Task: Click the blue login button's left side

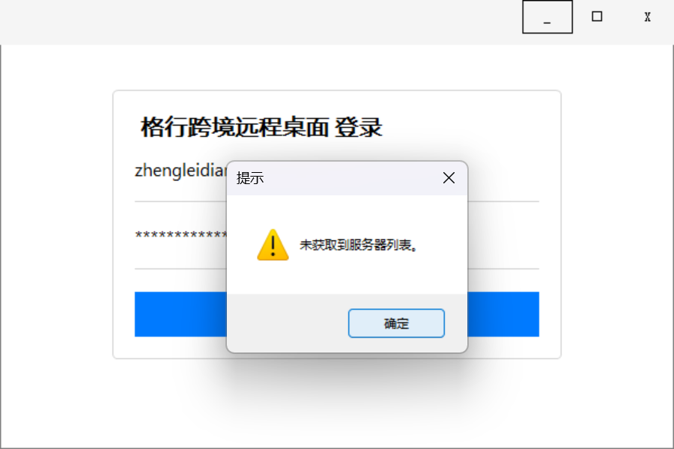Action: [180, 314]
